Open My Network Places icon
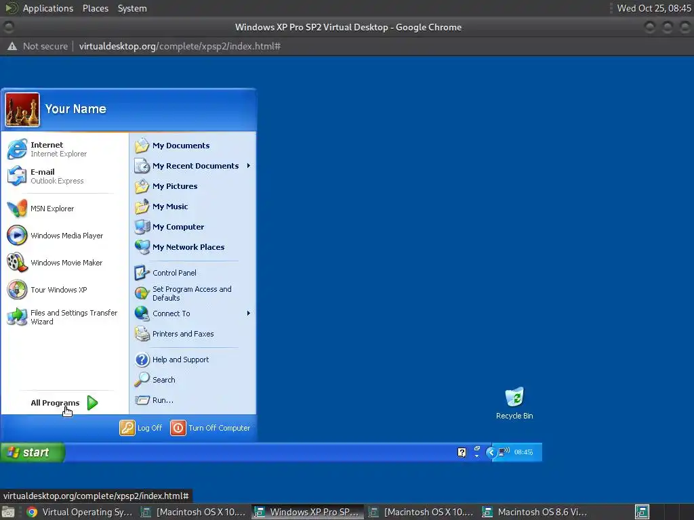This screenshot has height=520, width=694. (142, 247)
